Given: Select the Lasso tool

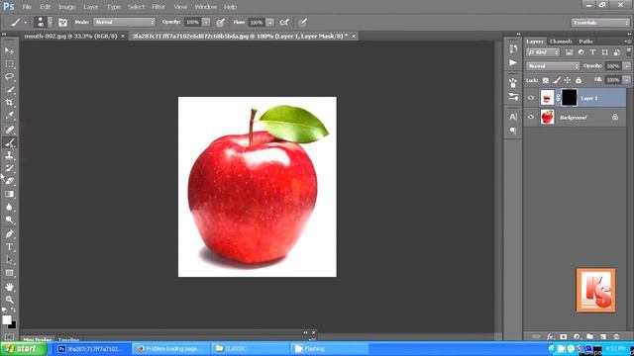Looking at the screenshot, I should pyautogui.click(x=9, y=77).
